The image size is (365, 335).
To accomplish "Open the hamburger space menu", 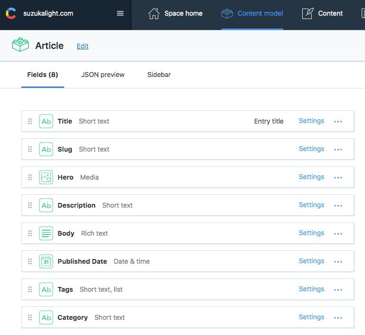I will click(x=120, y=13).
